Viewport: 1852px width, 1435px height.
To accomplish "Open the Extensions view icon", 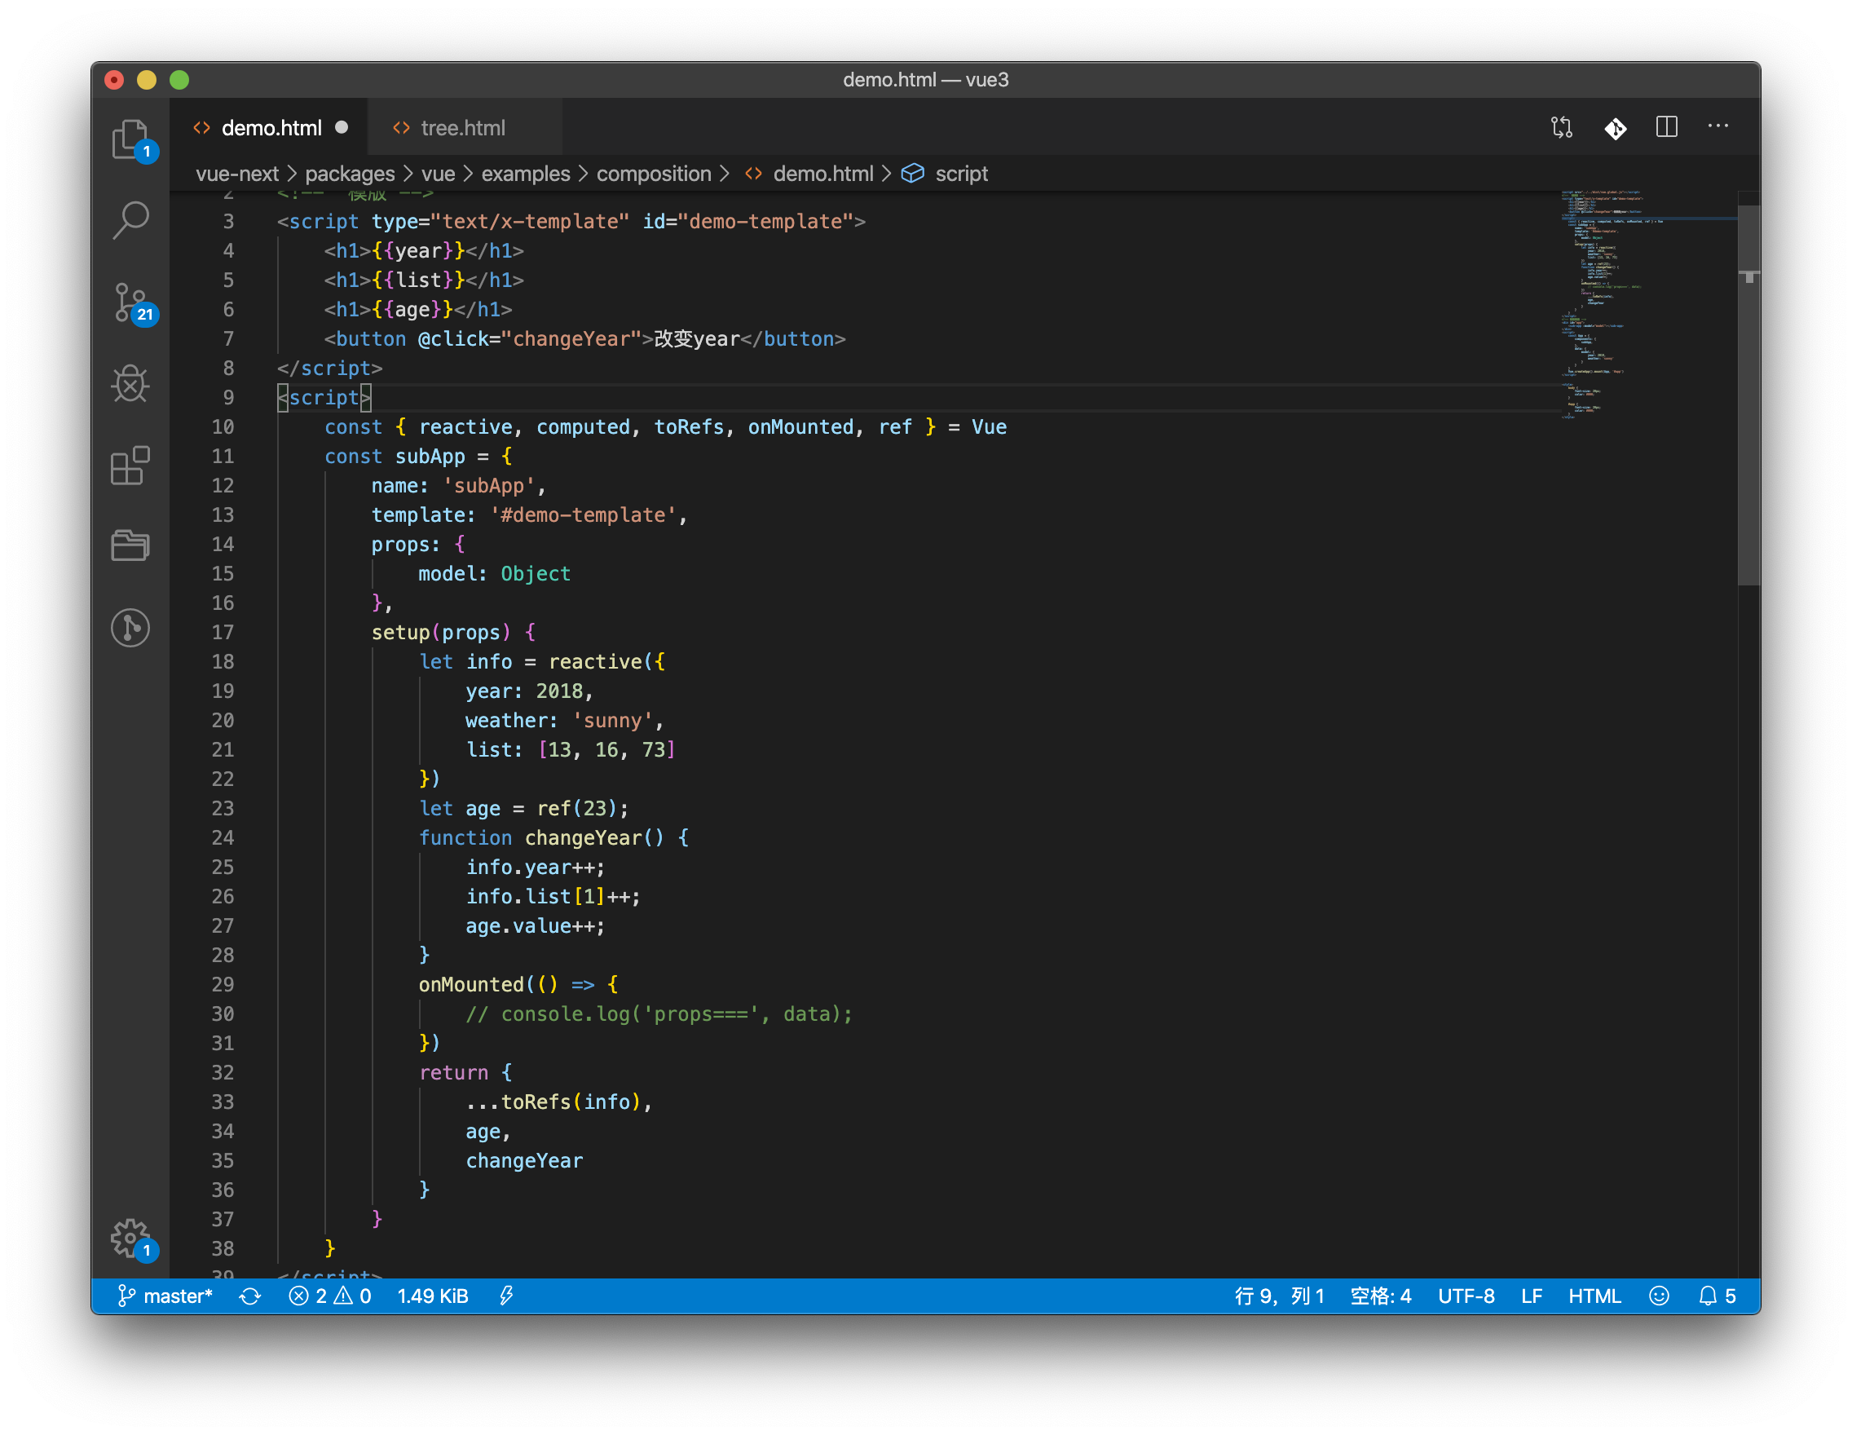I will 130,466.
